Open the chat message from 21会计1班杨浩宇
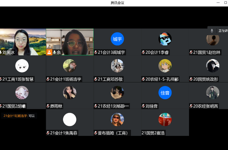The height and width of the screenshot is (150, 228). pos(19,116)
